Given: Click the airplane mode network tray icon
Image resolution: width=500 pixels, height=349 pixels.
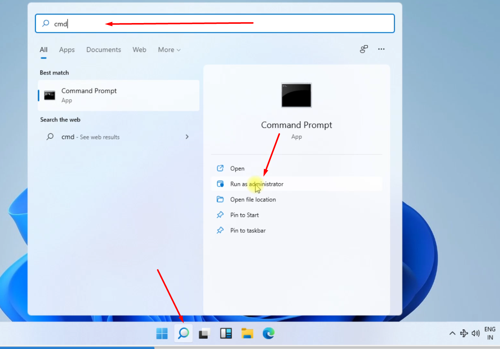Looking at the screenshot, I should [x=464, y=333].
